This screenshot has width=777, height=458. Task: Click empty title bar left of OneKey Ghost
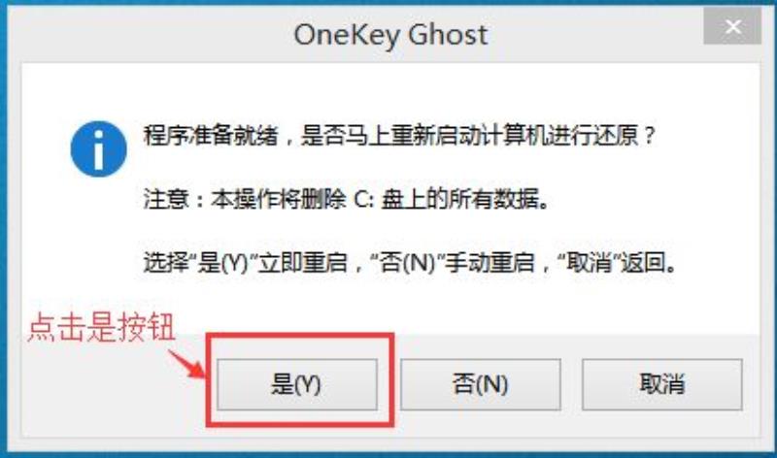149,35
